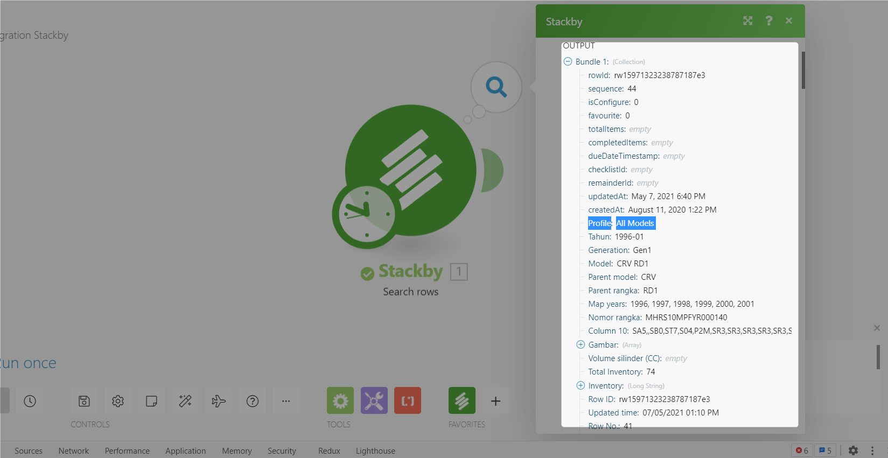This screenshot has width=888, height=458.
Task: Click the Stackby icon in Favorites
Action: [462, 401]
